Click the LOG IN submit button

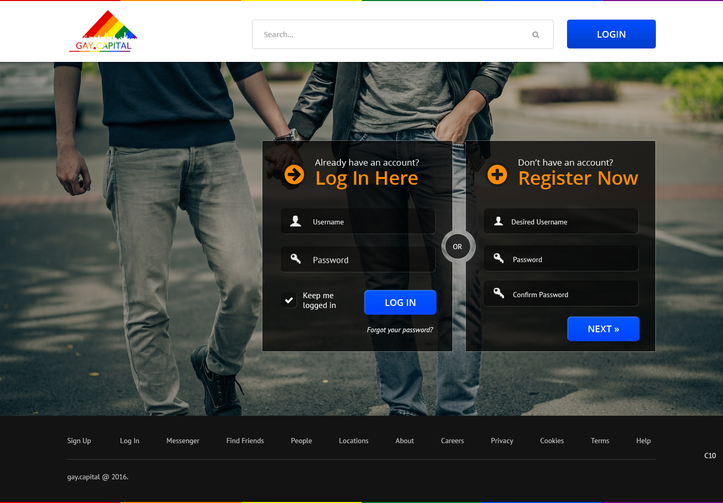click(400, 302)
